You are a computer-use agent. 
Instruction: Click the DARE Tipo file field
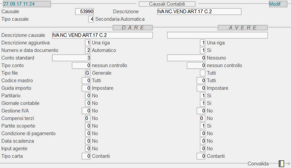(87, 73)
